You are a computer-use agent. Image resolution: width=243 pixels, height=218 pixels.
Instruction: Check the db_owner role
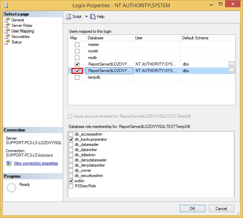pyautogui.click(x=71, y=170)
